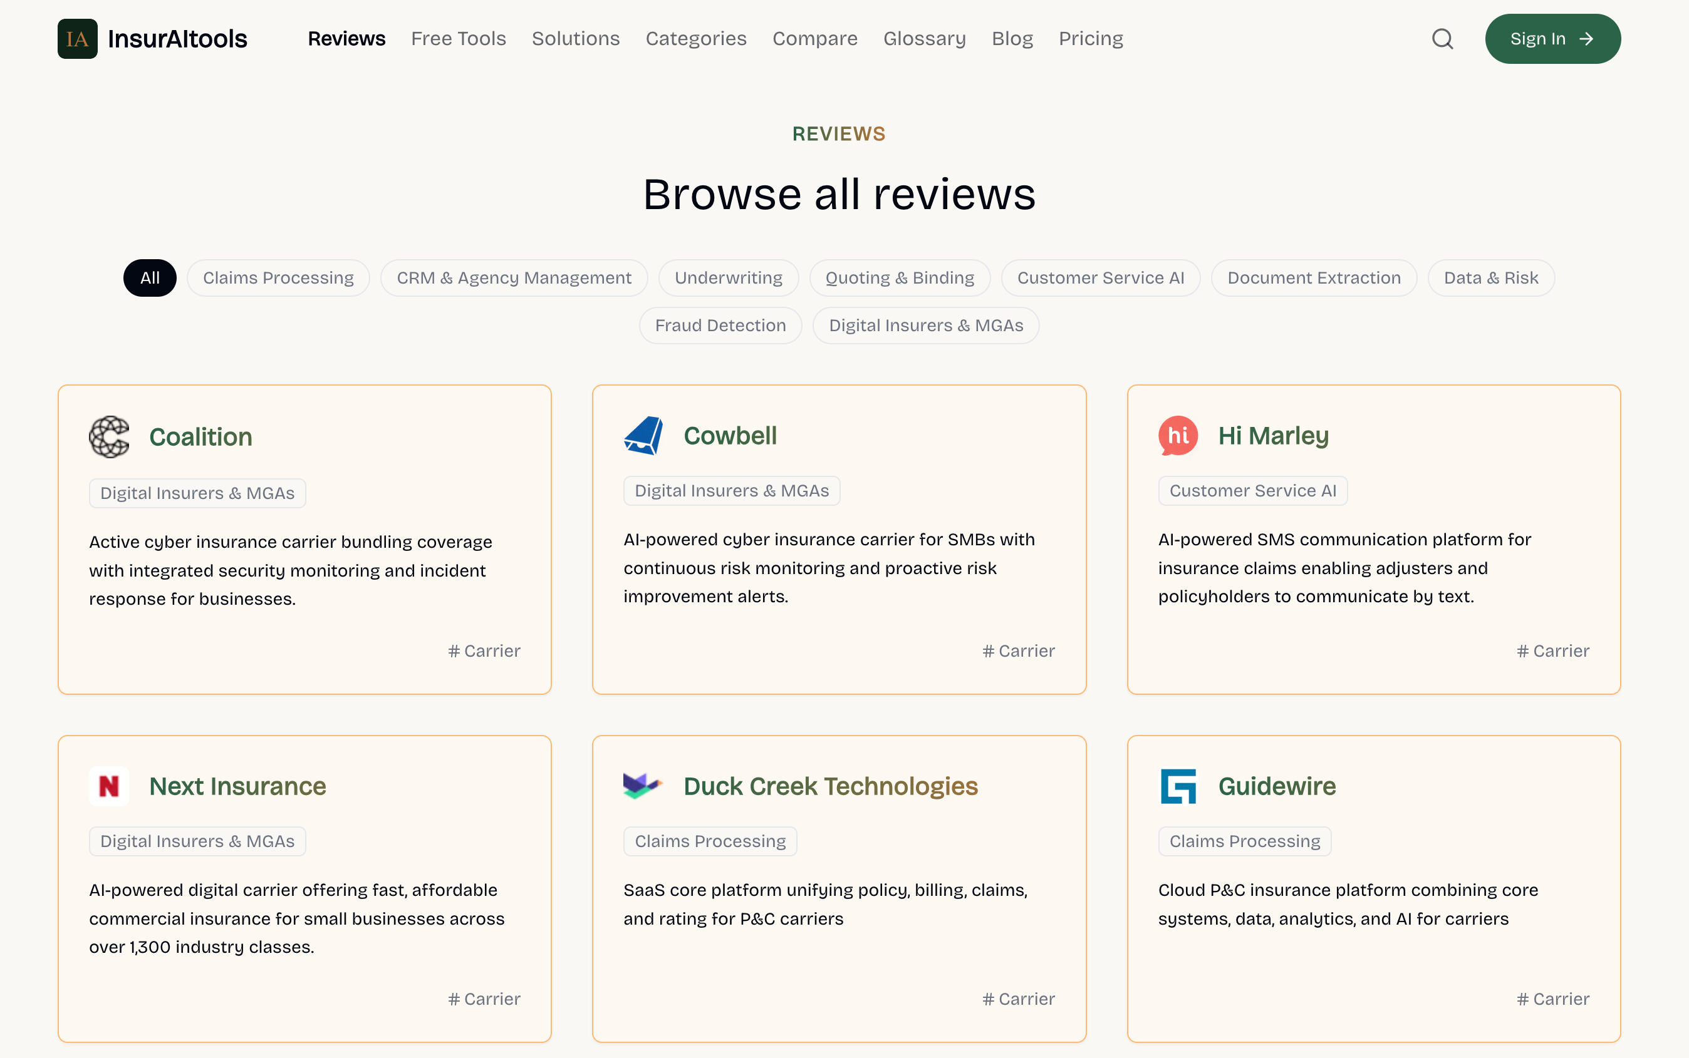Viewport: 1689px width, 1058px height.
Task: Click the Hi Marley logo icon
Action: 1178,435
